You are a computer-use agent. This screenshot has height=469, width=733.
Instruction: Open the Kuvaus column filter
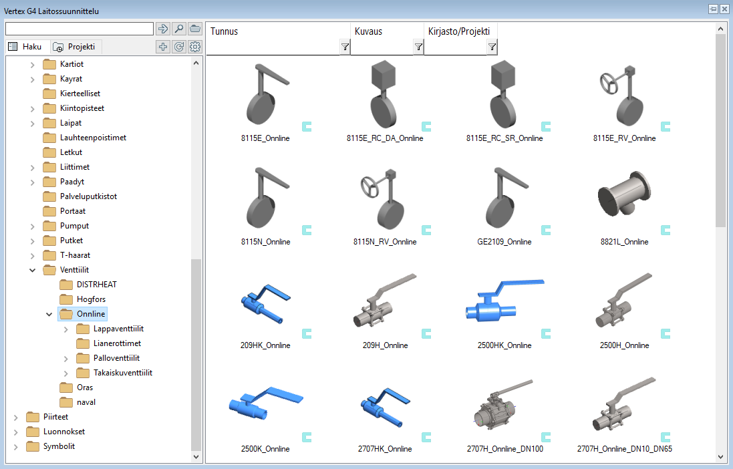click(418, 47)
